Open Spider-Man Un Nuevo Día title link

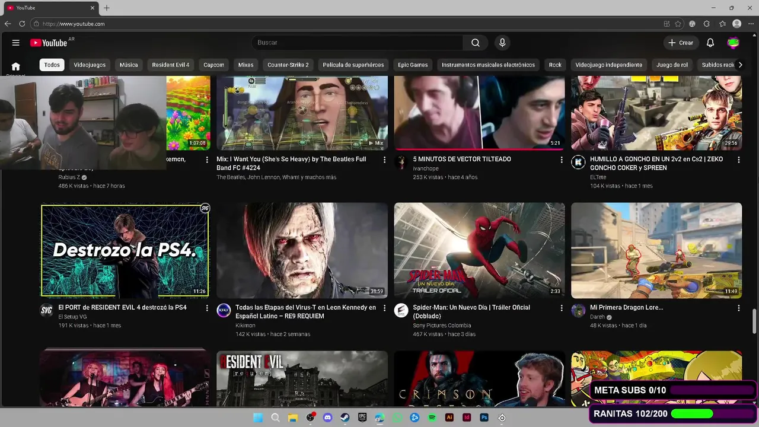[471, 312]
